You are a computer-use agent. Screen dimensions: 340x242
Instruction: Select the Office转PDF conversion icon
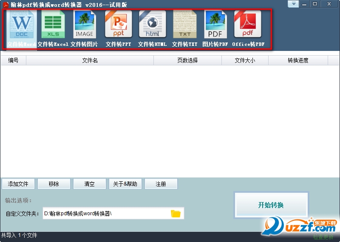(x=248, y=25)
